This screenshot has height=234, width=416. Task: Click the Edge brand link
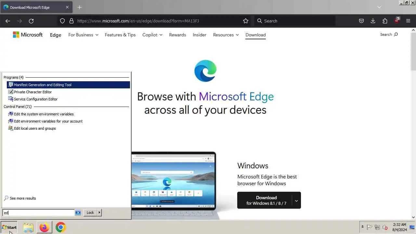pos(56,35)
